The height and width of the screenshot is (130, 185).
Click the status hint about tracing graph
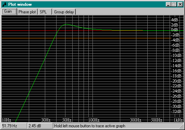(90, 126)
